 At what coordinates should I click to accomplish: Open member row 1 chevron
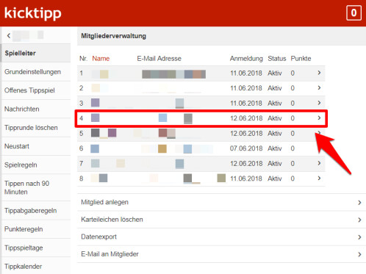(319, 73)
